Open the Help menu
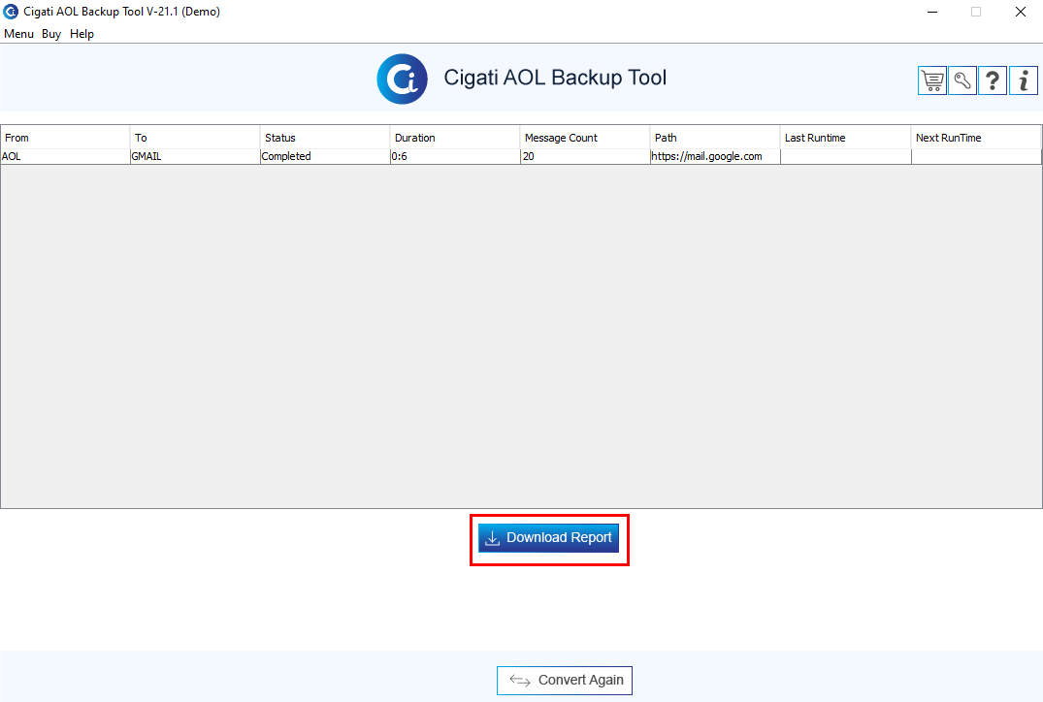 (x=81, y=34)
